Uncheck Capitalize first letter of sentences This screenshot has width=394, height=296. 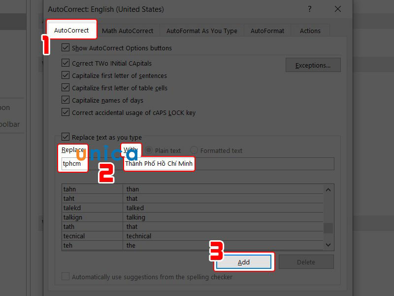pos(66,75)
